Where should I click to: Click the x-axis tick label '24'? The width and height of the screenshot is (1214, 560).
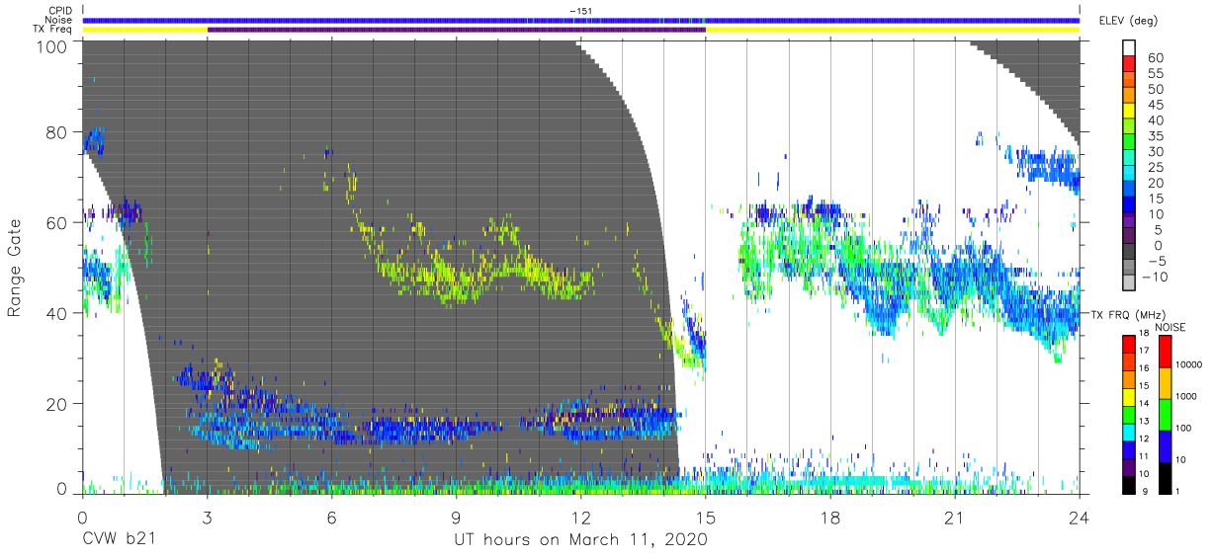[x=1080, y=518]
